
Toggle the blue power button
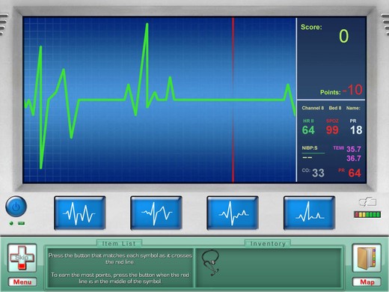tap(16, 207)
